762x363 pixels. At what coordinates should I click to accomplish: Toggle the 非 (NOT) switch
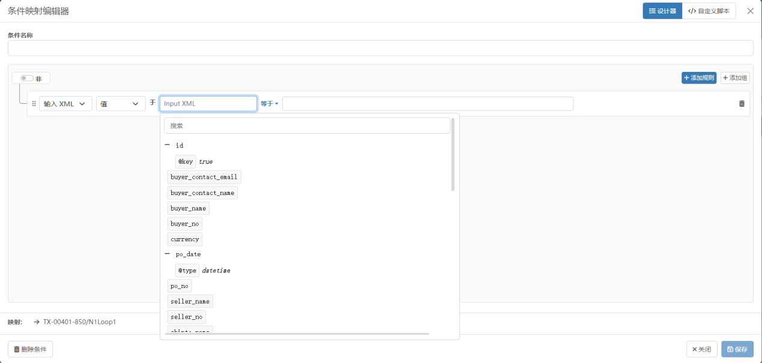pos(27,78)
